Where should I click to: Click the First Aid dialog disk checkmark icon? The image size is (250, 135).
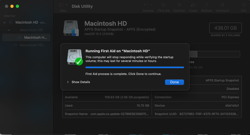pyautogui.click(x=75, y=57)
